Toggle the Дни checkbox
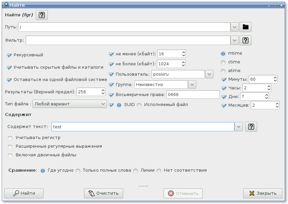The width and height of the screenshot is (288, 204). click(x=224, y=97)
